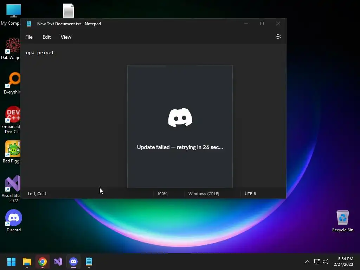Image resolution: width=360 pixels, height=270 pixels.
Task: Select the Discord desktop shortcut
Action: click(14, 220)
